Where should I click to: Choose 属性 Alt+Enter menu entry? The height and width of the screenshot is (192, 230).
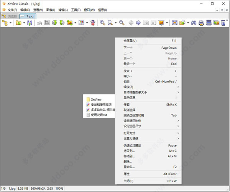tap(148, 174)
